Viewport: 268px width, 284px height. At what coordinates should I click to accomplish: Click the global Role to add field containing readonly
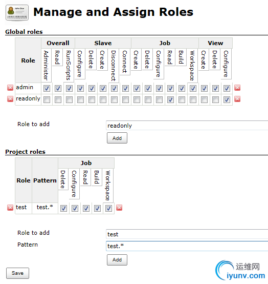[x=187, y=125]
